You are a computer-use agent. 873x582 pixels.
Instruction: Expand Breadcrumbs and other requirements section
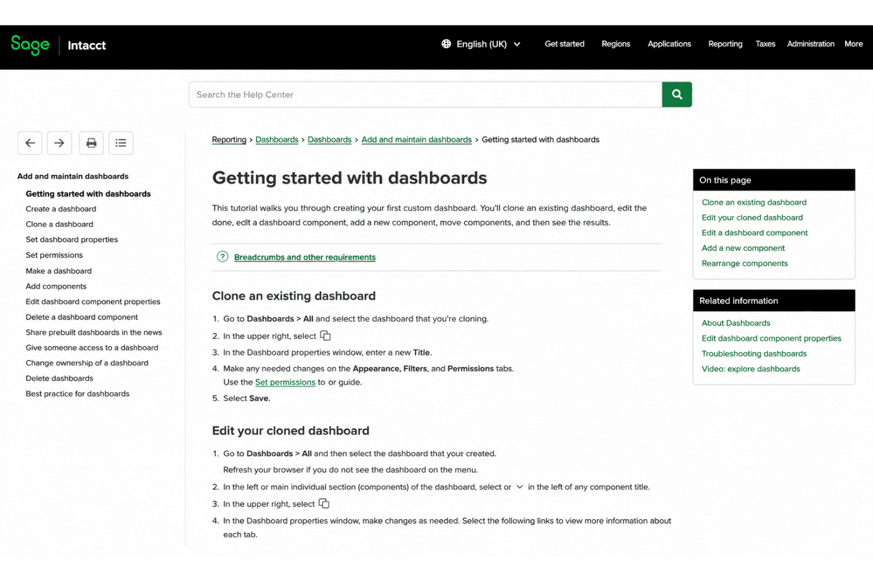304,257
